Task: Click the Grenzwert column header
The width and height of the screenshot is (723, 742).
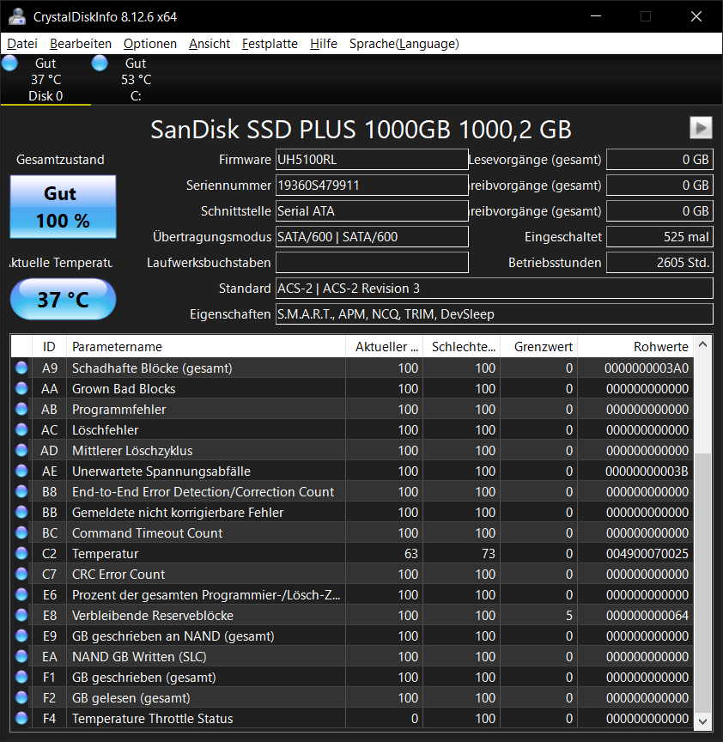Action: [539, 347]
